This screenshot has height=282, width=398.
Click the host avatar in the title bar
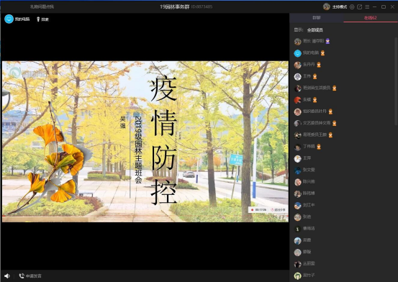click(327, 6)
